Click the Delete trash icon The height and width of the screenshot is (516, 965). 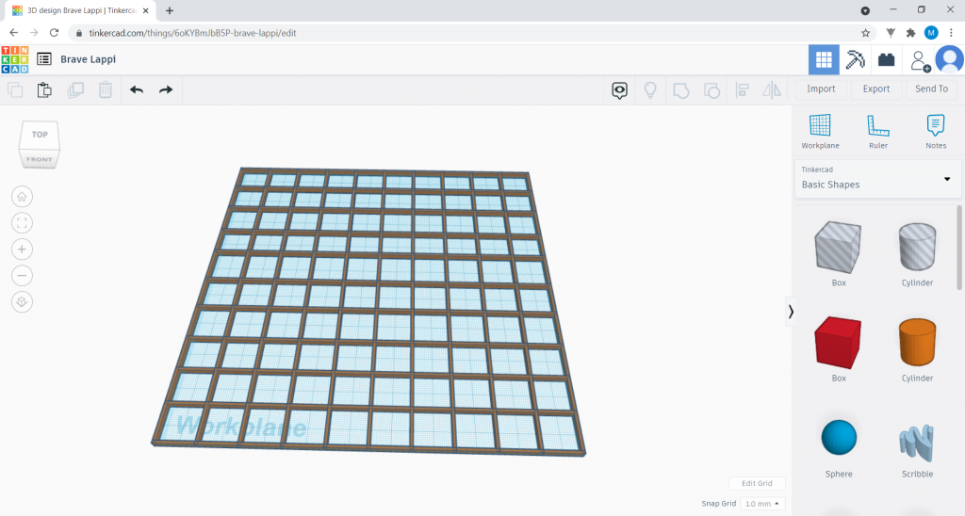[x=106, y=89]
